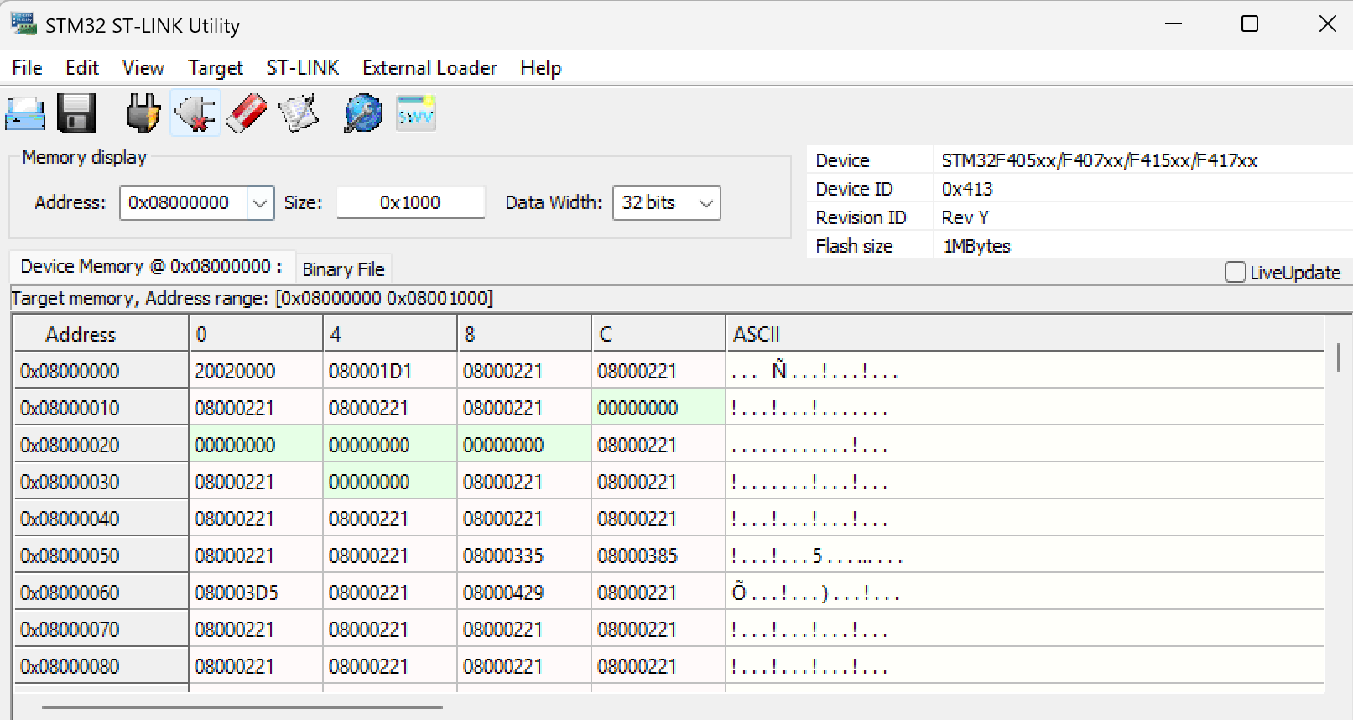The image size is (1353, 720).
Task: Select cell 08000429
Action: (x=524, y=592)
